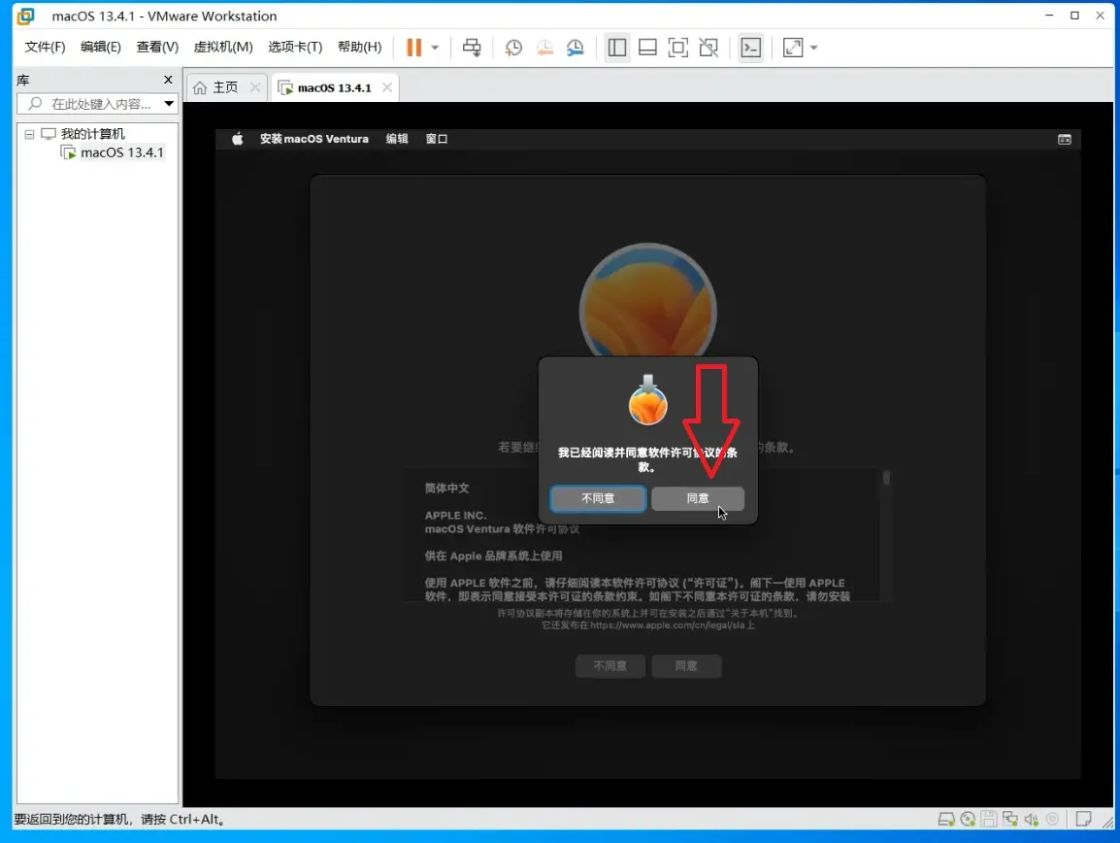This screenshot has width=1120, height=843.
Task: Click the CD/DVD drive status bar icon
Action: pyautogui.click(x=968, y=819)
